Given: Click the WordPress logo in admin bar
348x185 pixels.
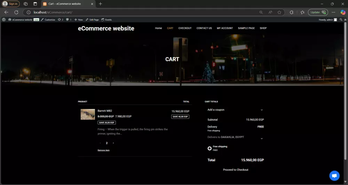Looking at the screenshot, I should 4,20.
